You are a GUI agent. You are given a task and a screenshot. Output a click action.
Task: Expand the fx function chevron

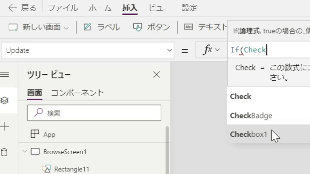tap(217, 50)
